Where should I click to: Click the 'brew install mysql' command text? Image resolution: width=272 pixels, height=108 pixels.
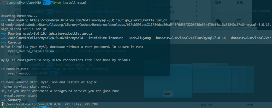[70, 3]
